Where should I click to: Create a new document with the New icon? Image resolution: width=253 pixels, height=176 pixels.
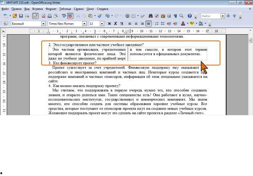(x=6, y=16)
